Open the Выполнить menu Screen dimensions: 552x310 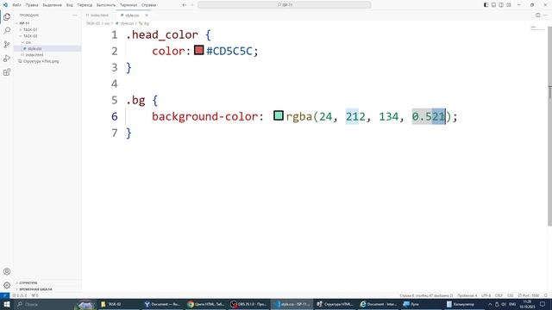(x=106, y=5)
